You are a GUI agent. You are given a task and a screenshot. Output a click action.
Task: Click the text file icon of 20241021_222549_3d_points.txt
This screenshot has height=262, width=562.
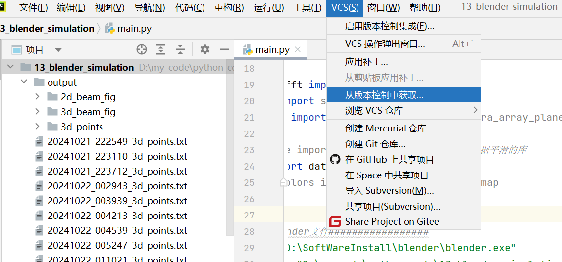[x=39, y=142]
